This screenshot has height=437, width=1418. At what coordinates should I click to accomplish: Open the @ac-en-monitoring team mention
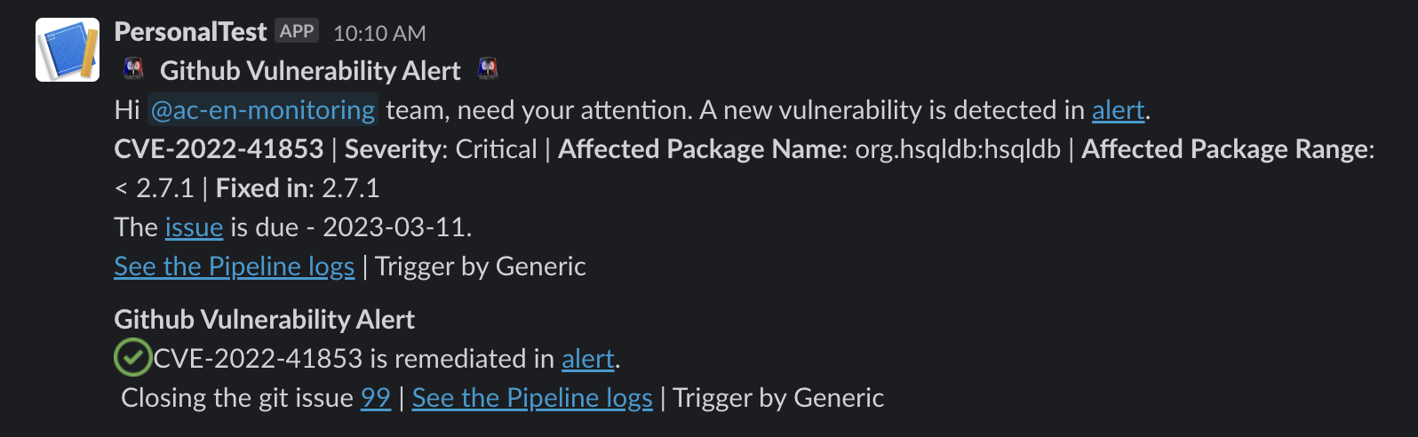pos(262,110)
